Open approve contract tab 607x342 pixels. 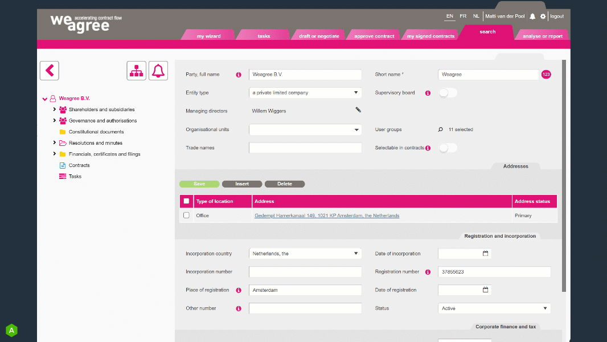(x=374, y=36)
